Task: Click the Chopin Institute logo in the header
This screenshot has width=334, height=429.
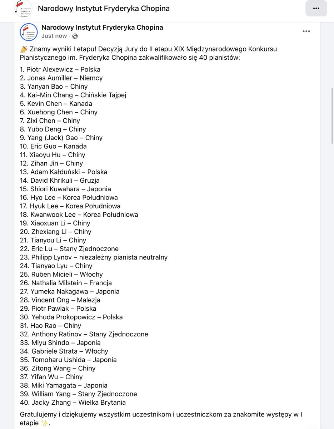Action: [x=24, y=9]
